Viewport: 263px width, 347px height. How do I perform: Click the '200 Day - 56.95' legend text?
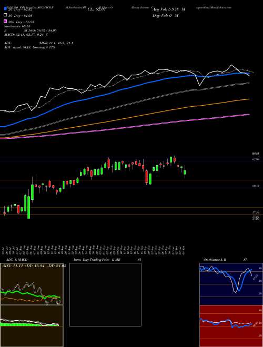[22, 22]
